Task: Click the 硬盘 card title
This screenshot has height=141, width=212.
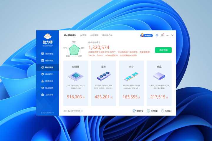Action: click(x=159, y=67)
